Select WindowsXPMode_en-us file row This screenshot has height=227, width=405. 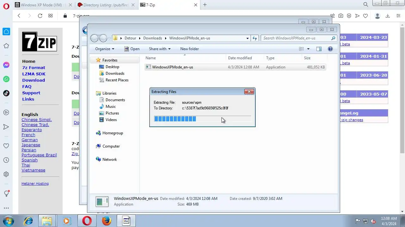point(235,67)
